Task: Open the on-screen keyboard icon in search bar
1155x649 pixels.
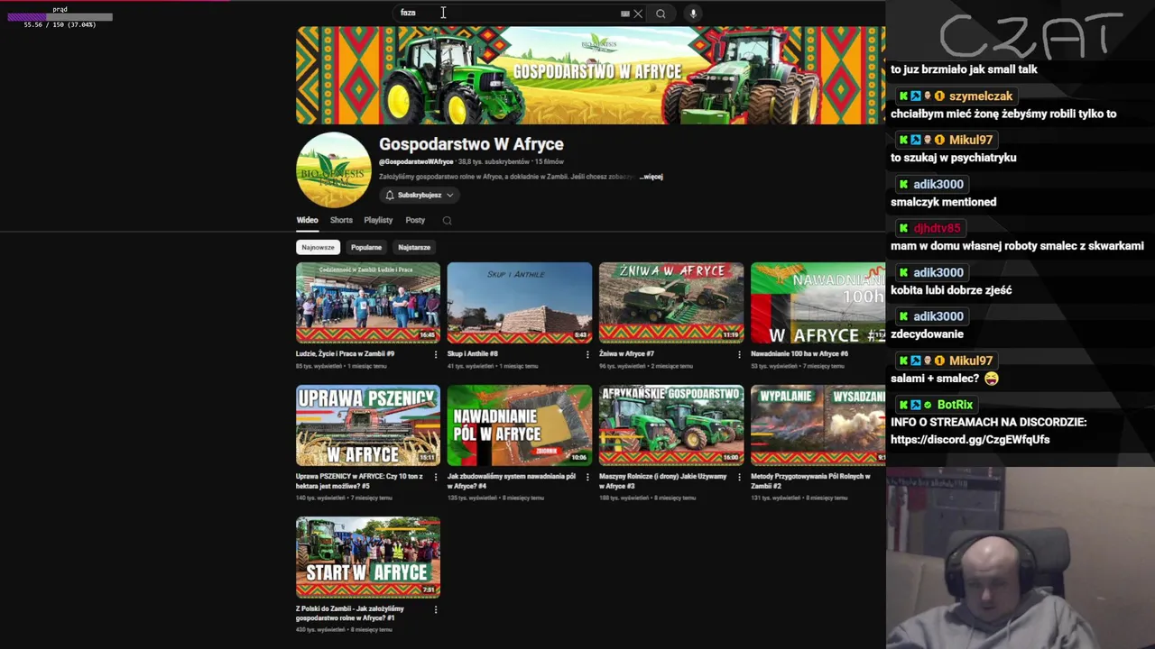Action: click(x=625, y=14)
